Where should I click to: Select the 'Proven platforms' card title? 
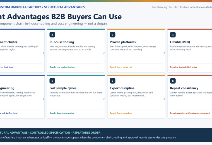click(x=123, y=42)
